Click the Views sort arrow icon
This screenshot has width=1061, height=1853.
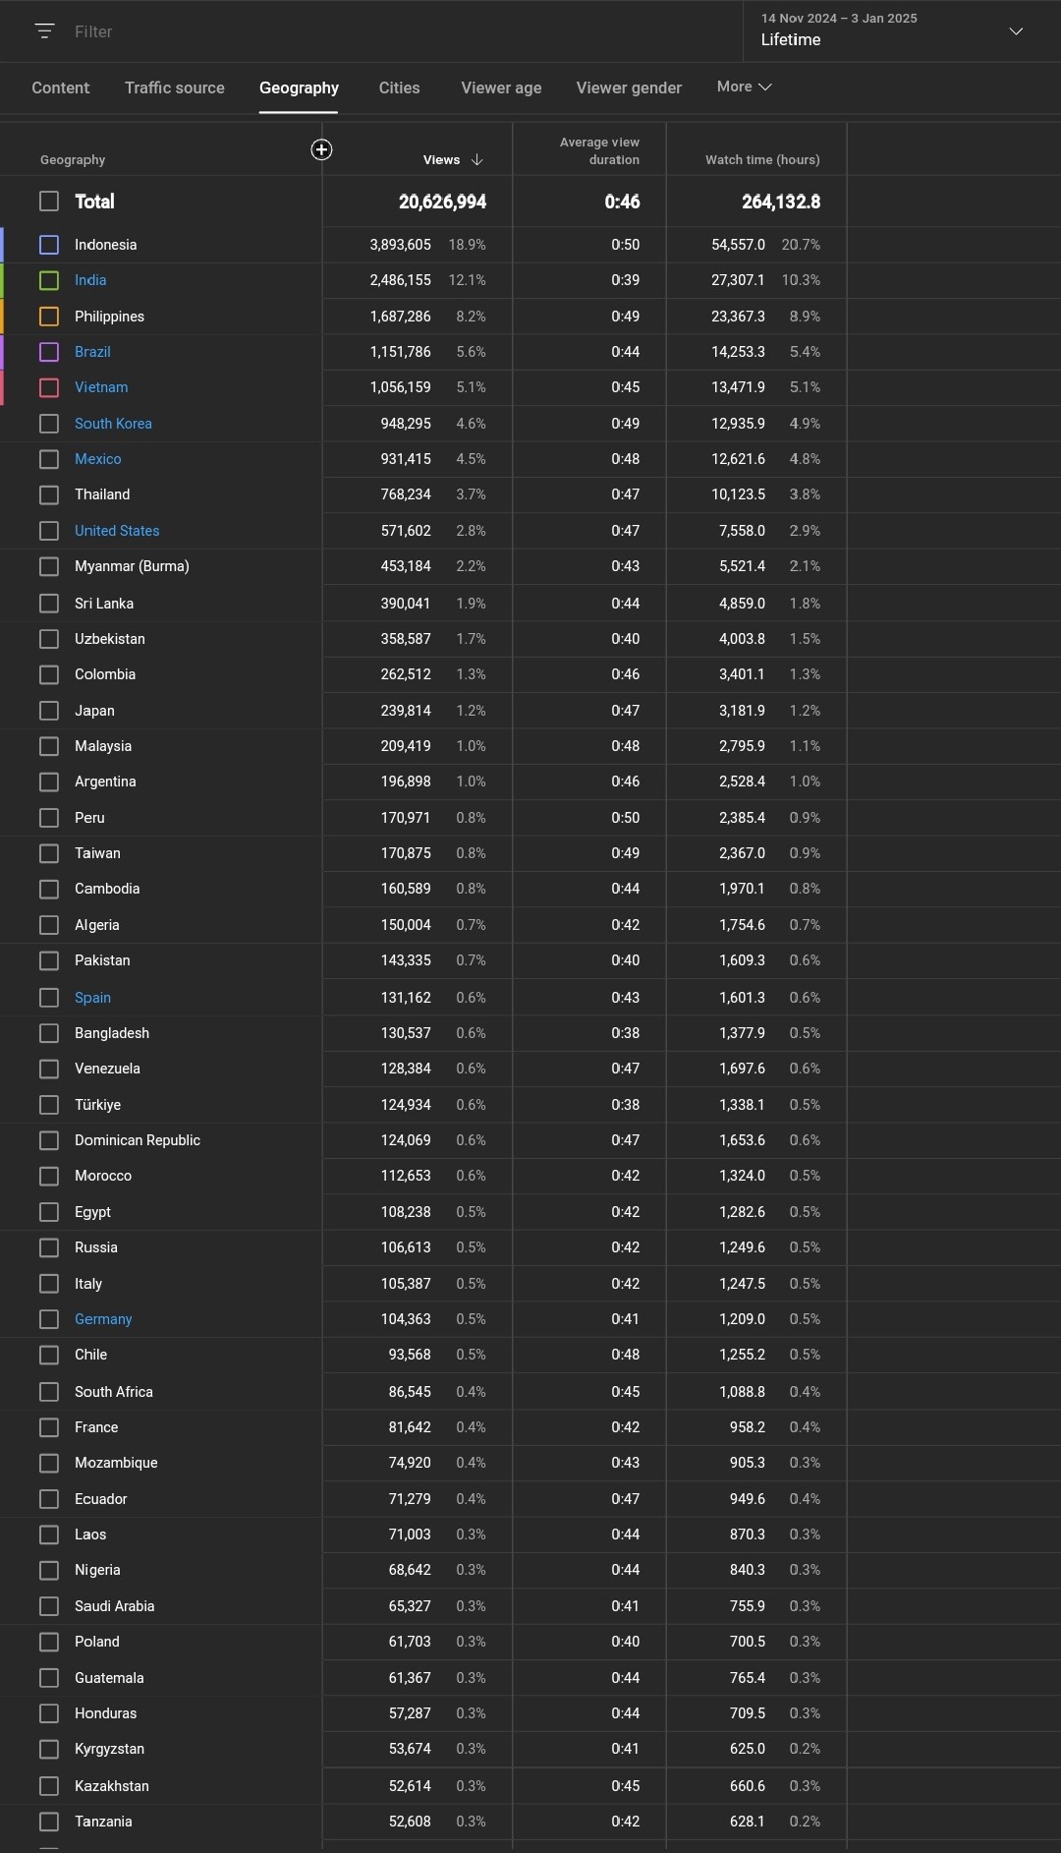point(477,159)
